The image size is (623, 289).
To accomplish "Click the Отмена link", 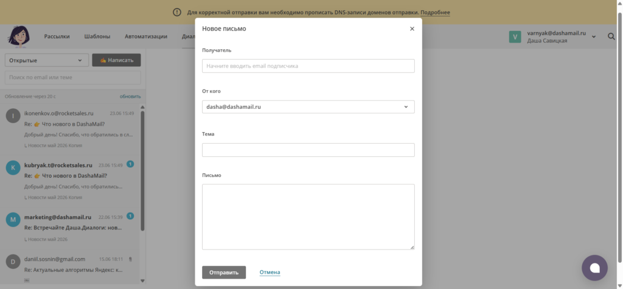I will (x=270, y=273).
